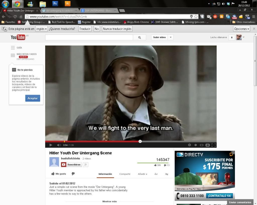Open the Información tab

pyautogui.click(x=105, y=174)
